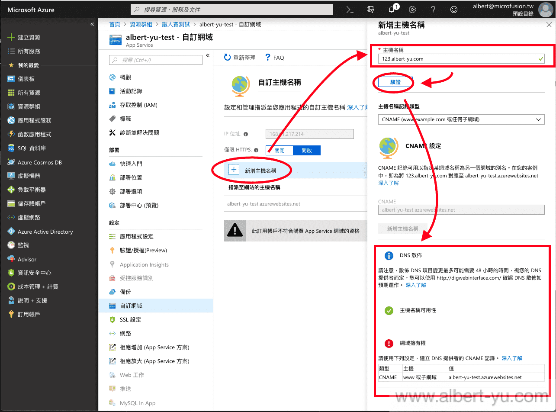Screen dimensions: 556x412
Task: Open 資源群組 in sidebar
Action: (29, 106)
